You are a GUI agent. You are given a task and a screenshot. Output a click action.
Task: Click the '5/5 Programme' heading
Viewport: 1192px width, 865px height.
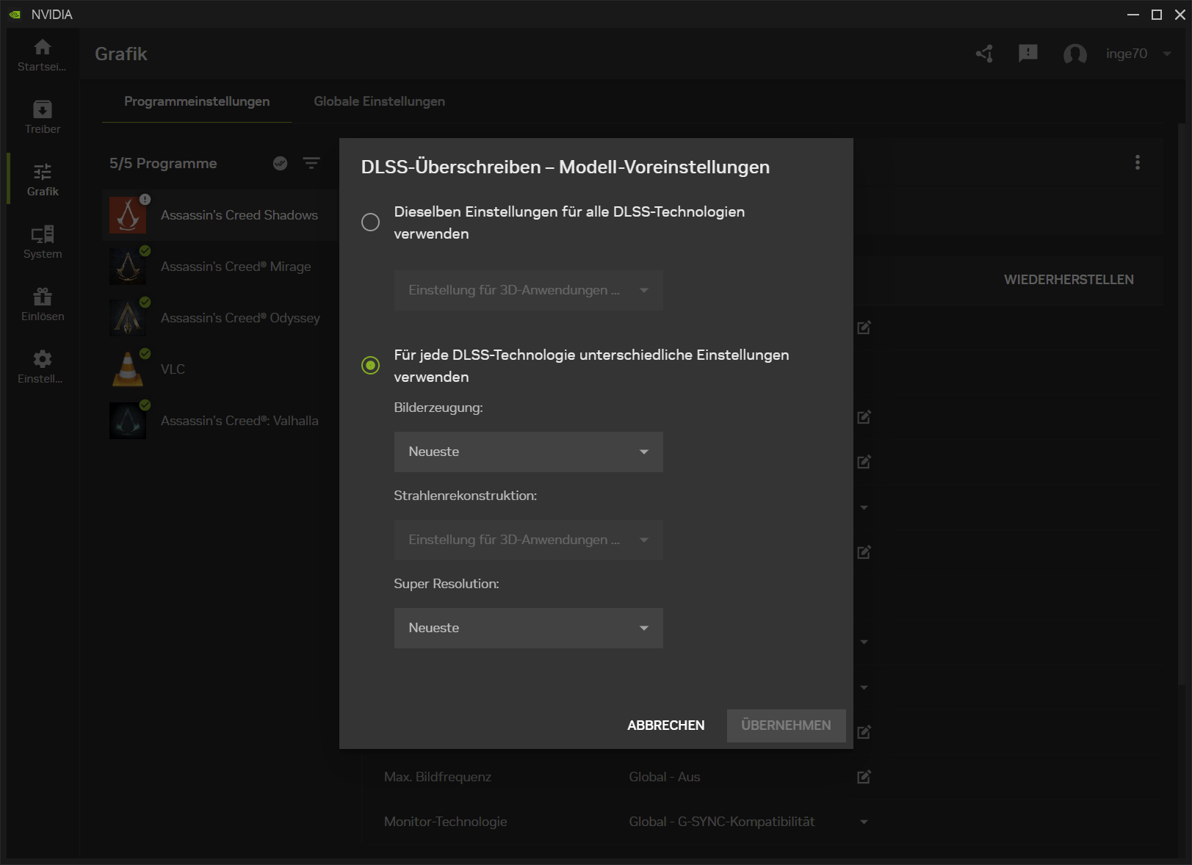pyautogui.click(x=163, y=163)
